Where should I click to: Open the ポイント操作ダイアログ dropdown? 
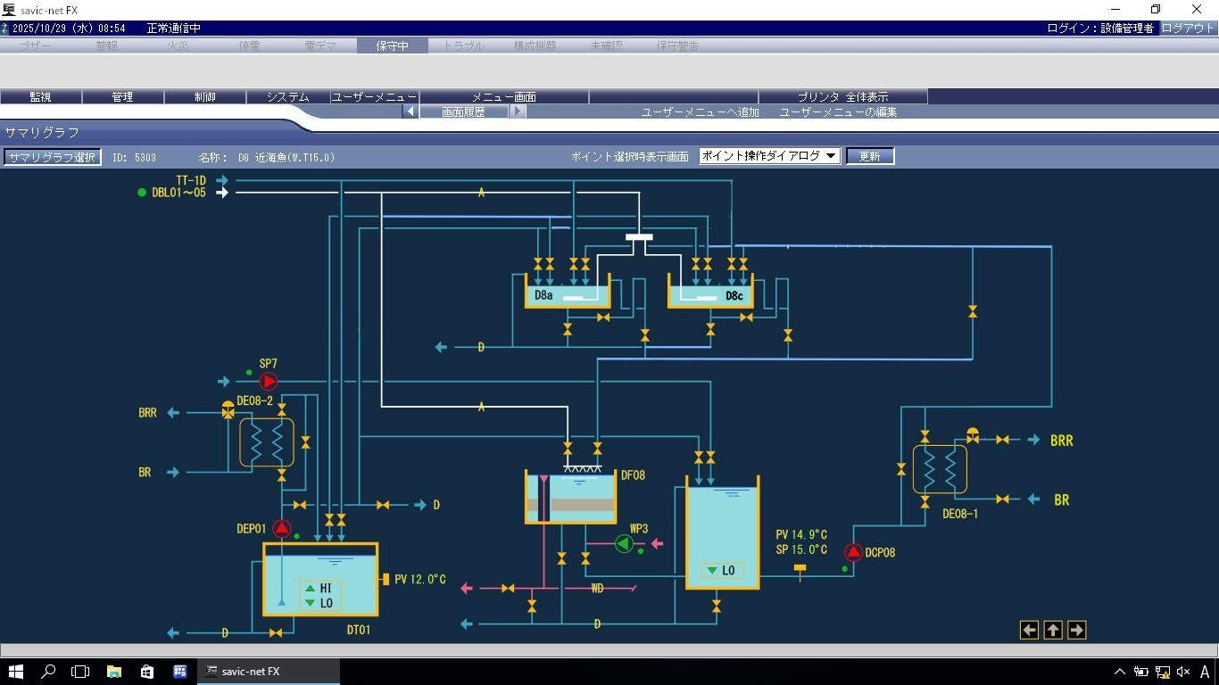coord(769,156)
